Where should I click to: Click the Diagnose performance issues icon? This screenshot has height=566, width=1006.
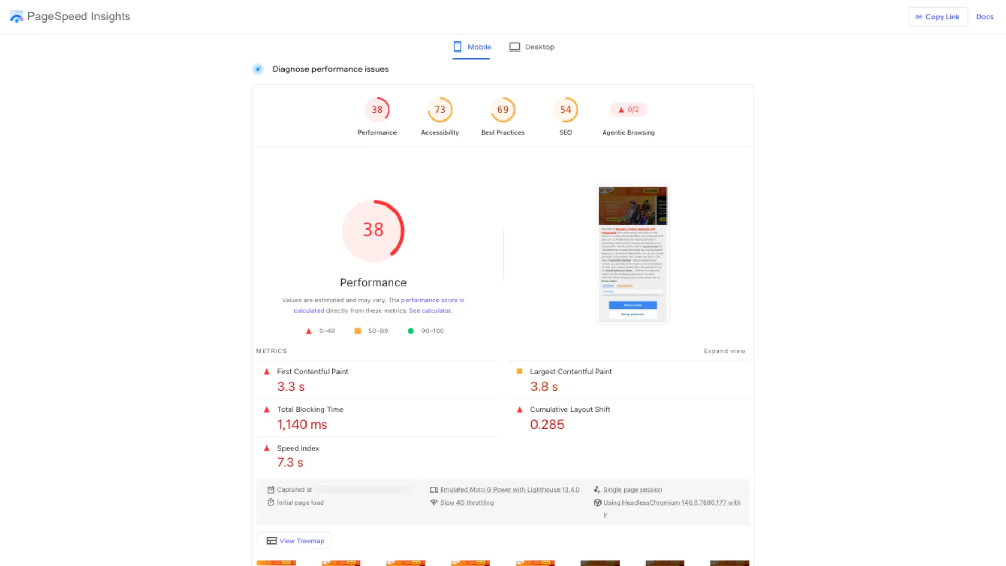(x=258, y=69)
